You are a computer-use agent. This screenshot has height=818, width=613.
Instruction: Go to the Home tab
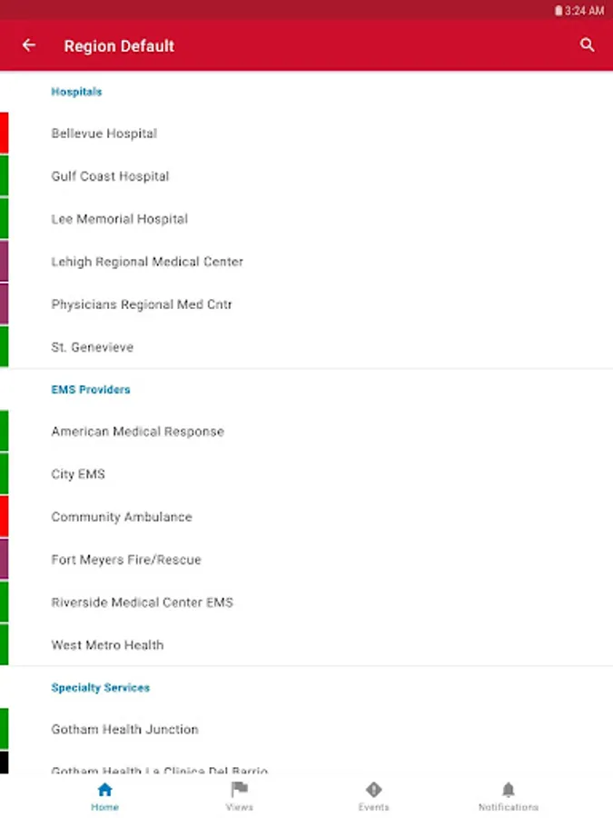pos(104,796)
